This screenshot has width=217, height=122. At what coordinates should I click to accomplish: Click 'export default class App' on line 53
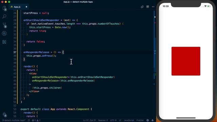pyautogui.click(x=38, y=109)
